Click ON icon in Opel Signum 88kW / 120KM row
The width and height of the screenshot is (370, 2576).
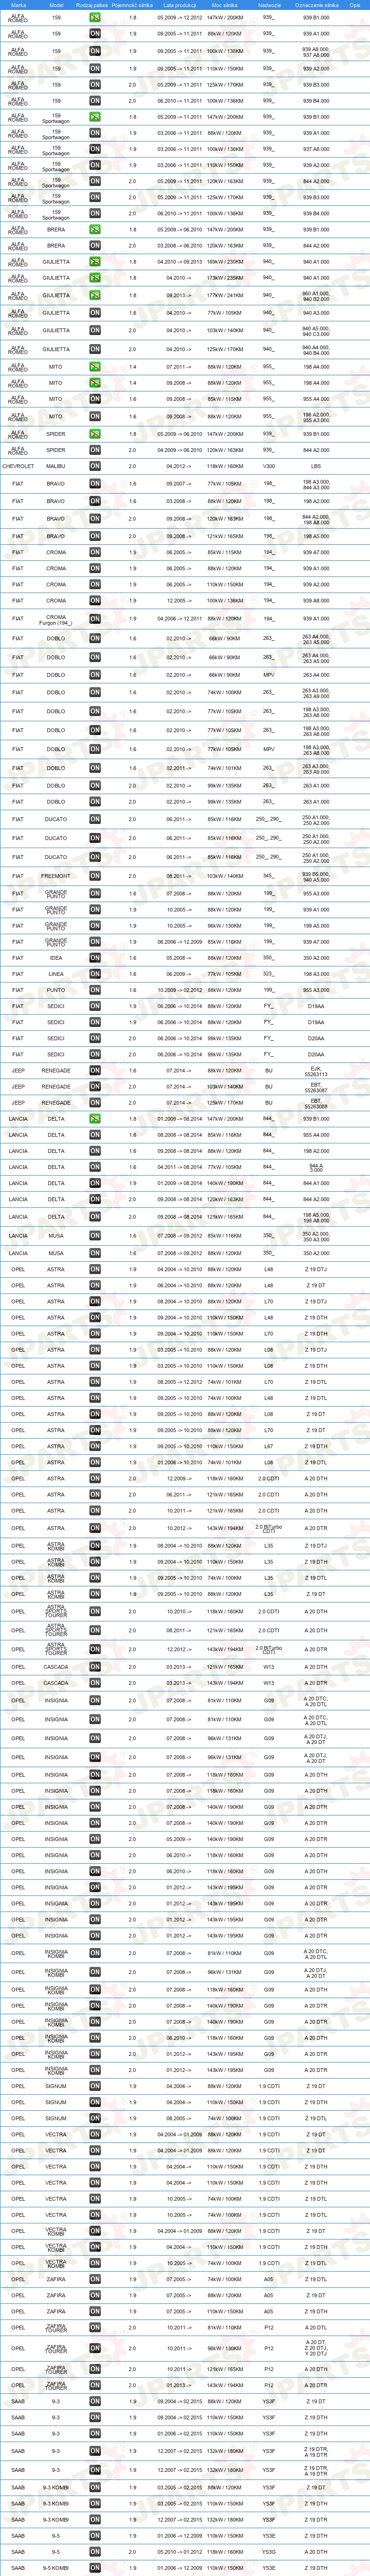[x=95, y=2086]
